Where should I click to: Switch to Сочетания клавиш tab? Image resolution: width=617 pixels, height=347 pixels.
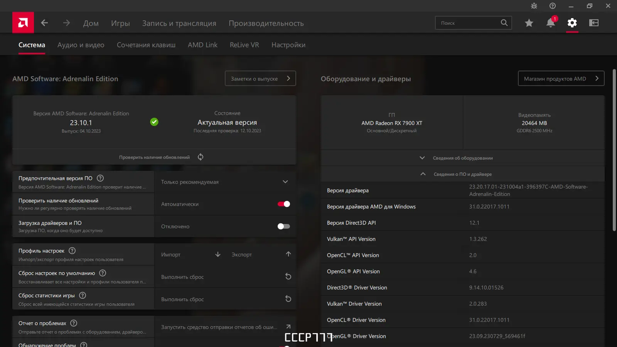[146, 45]
